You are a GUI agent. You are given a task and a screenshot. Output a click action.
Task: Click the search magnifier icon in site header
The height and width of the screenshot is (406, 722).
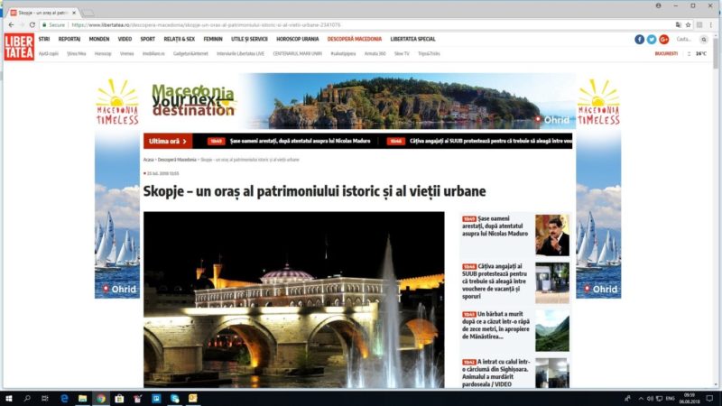point(704,40)
